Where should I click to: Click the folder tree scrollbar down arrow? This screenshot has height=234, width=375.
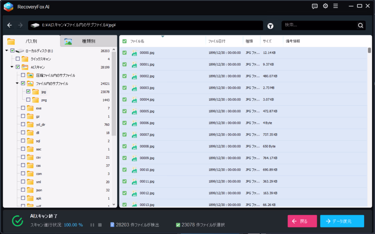(x=114, y=205)
